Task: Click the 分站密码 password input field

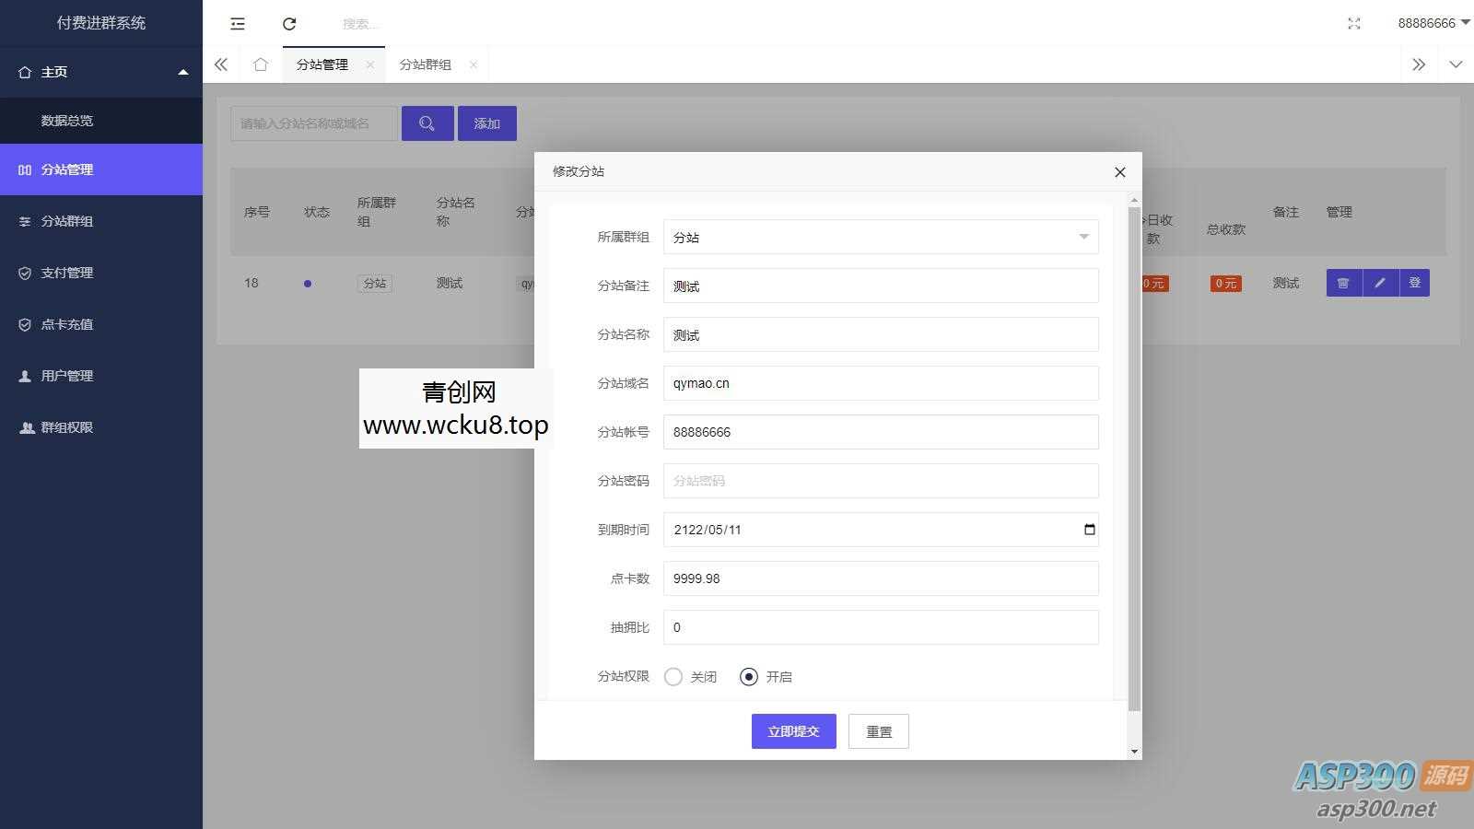Action: pos(880,481)
